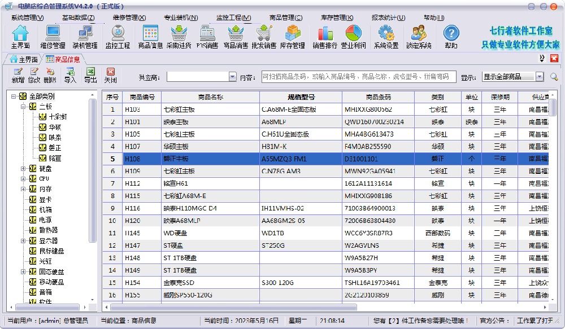The height and width of the screenshot is (329, 565).
Task: Open the 营业利润 pie chart icon
Action: pos(353,37)
